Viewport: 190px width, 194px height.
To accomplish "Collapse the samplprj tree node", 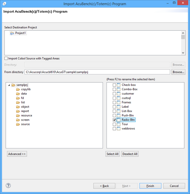I will click(9, 85).
